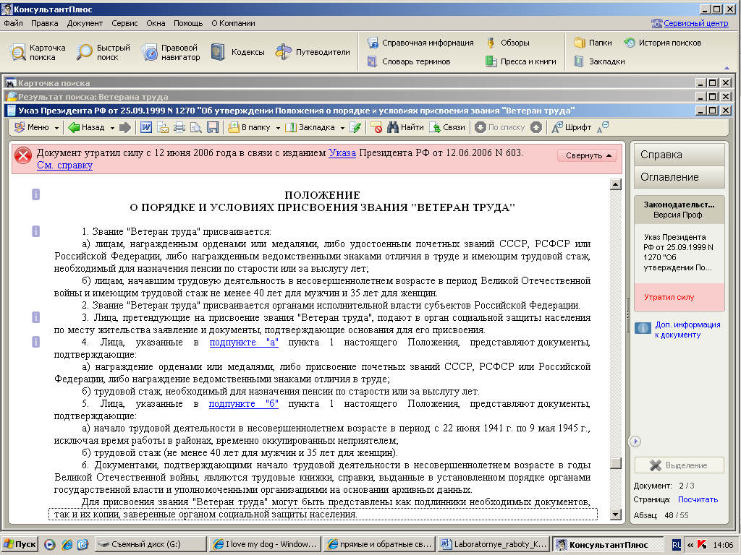
Task: Open the Окна menu
Action: click(x=156, y=23)
